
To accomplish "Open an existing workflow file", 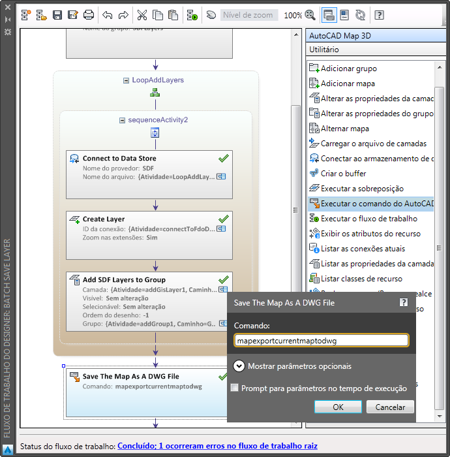I will click(x=41, y=15).
